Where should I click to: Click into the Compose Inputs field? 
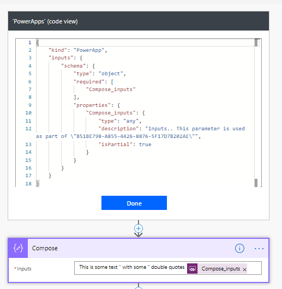coord(167,268)
